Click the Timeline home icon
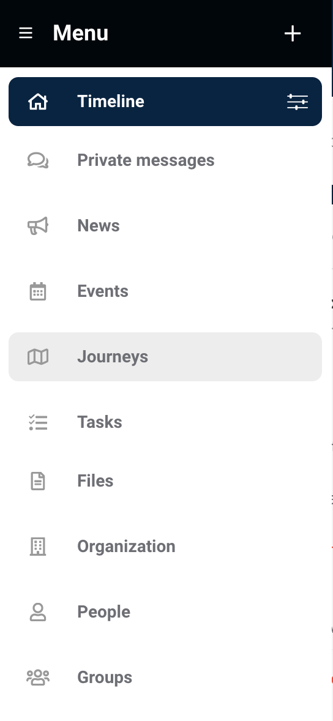 (x=38, y=102)
